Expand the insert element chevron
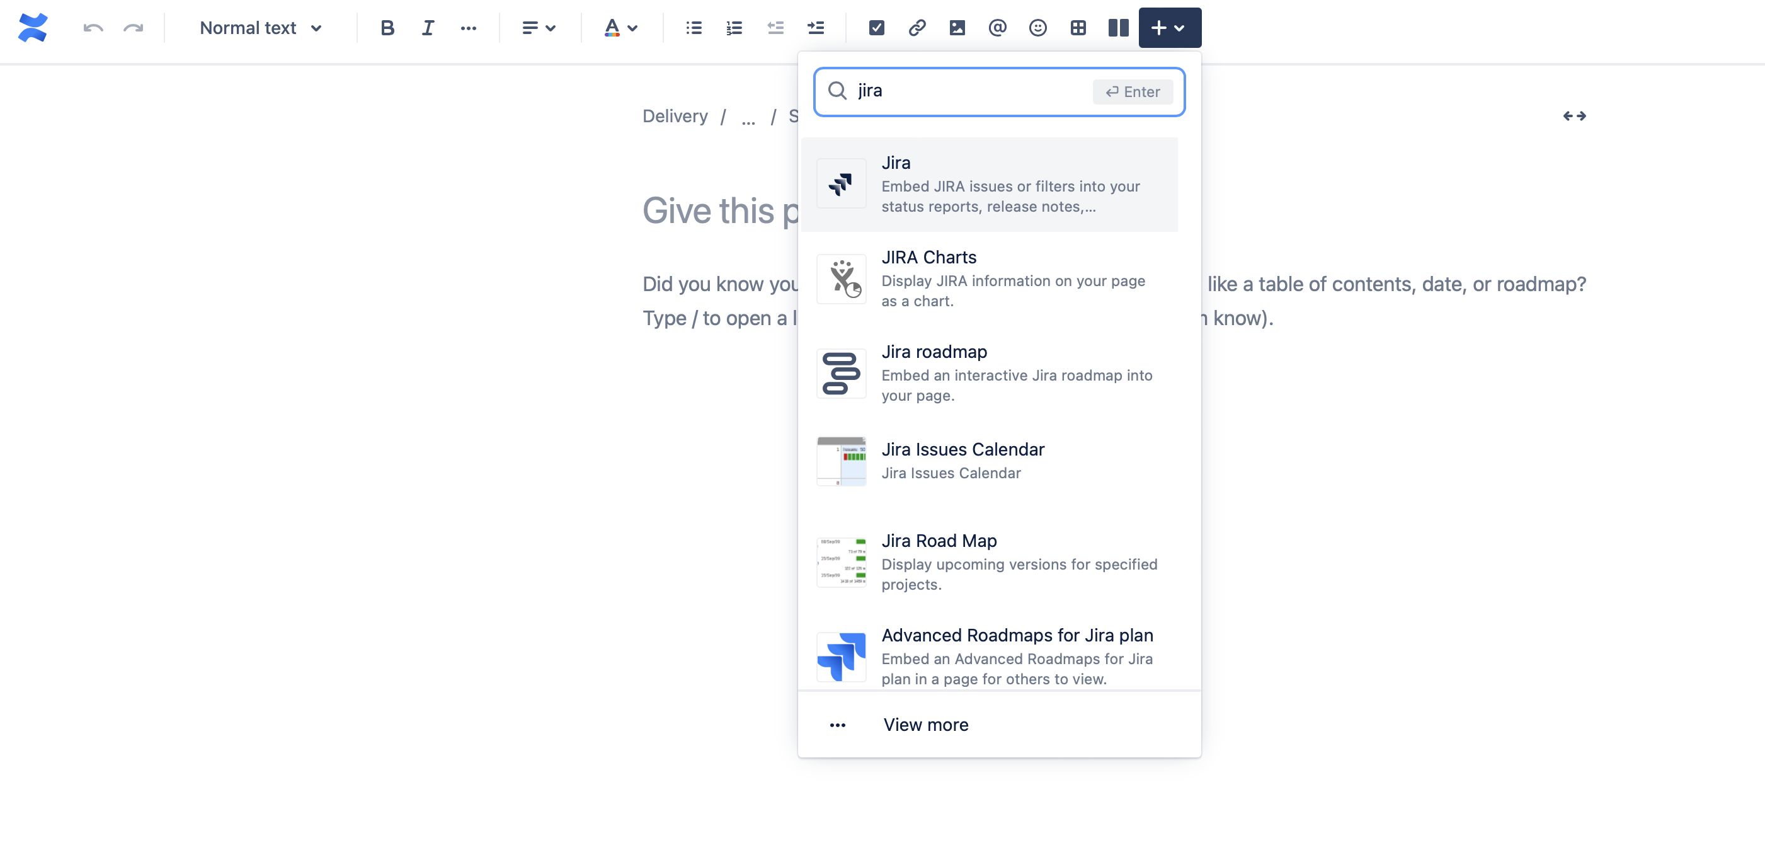This screenshot has width=1765, height=867. click(x=1179, y=28)
